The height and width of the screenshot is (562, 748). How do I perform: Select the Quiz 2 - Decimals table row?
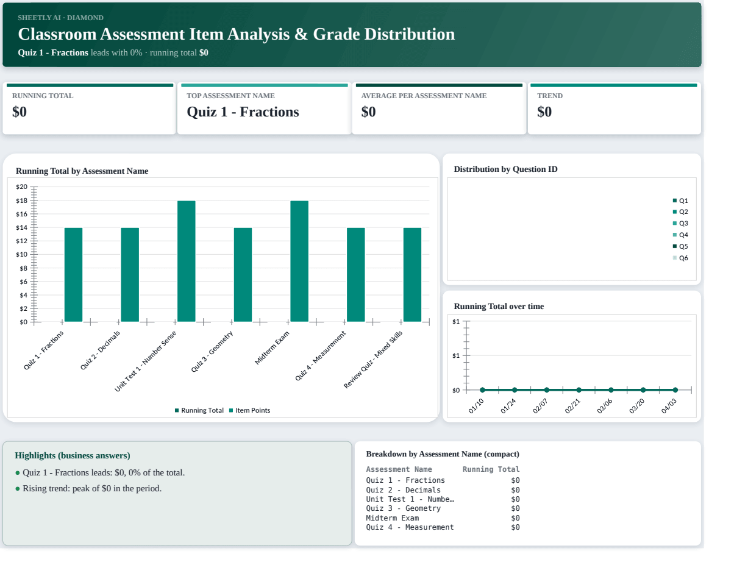point(443,490)
